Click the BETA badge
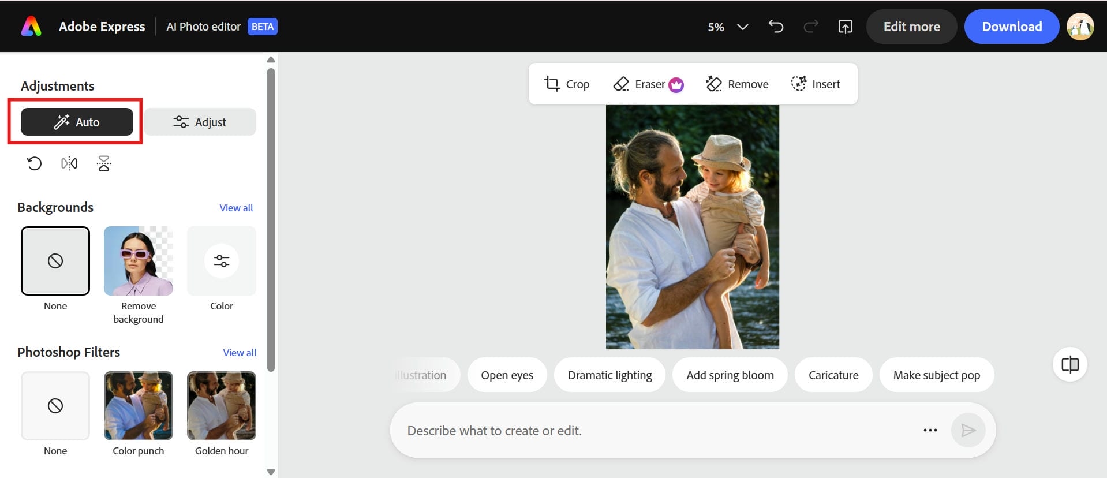This screenshot has width=1107, height=478. pyautogui.click(x=263, y=27)
